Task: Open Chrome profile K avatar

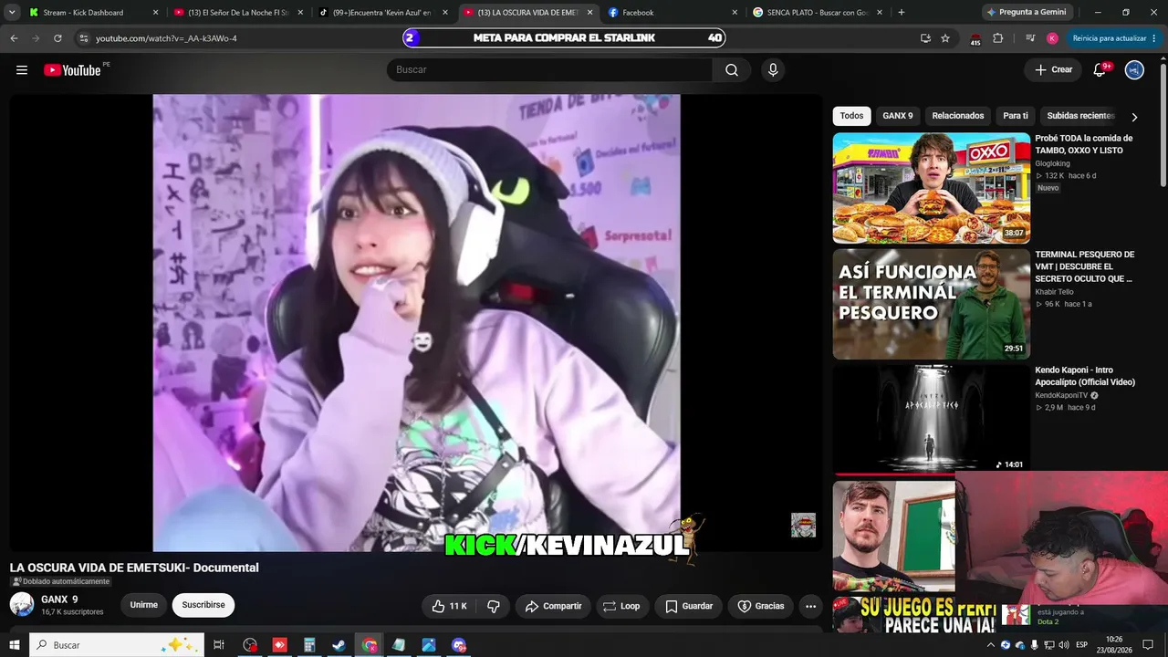Action: tap(1052, 38)
